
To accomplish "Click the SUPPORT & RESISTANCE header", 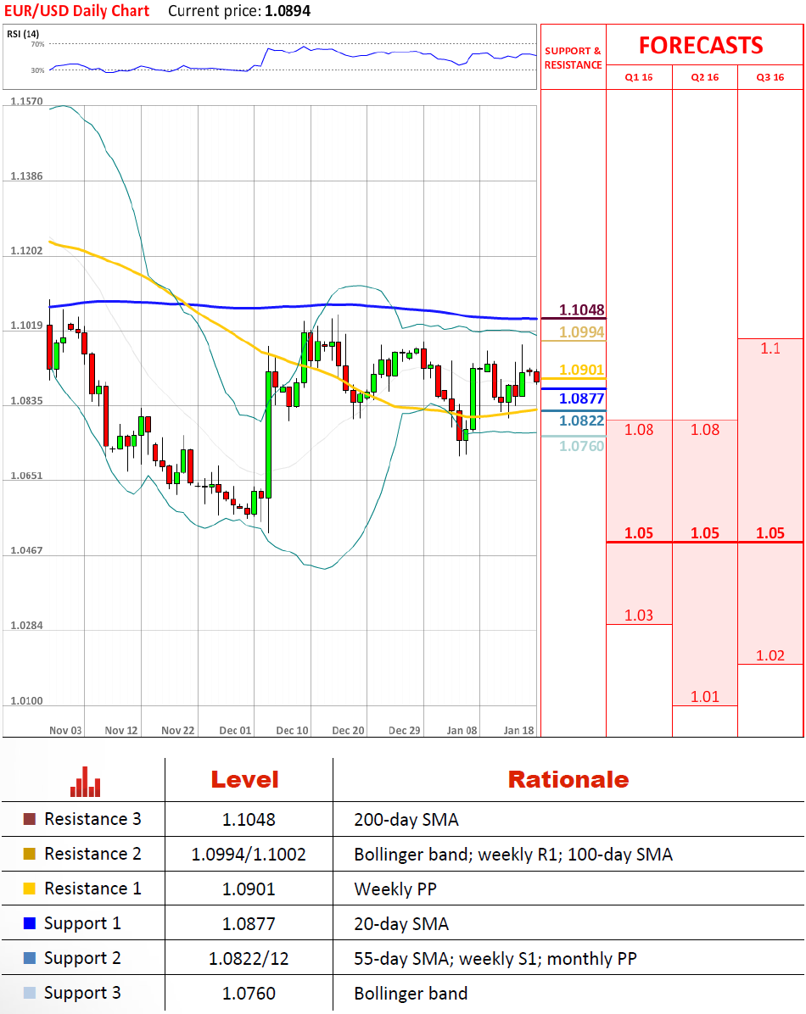I will 573,58.
